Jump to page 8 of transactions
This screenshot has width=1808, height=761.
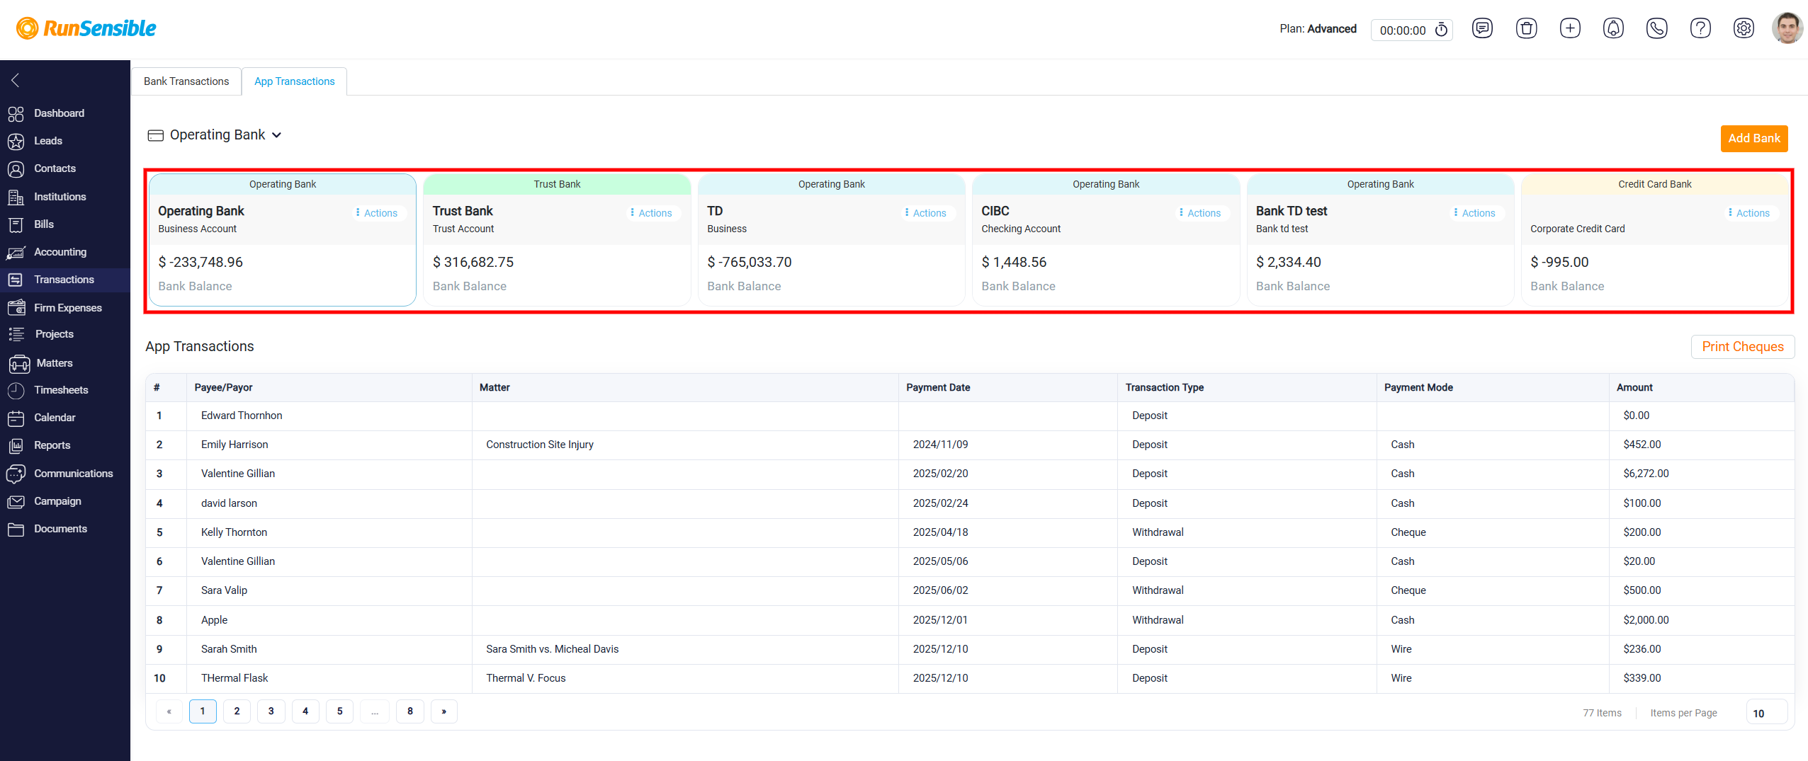point(410,711)
